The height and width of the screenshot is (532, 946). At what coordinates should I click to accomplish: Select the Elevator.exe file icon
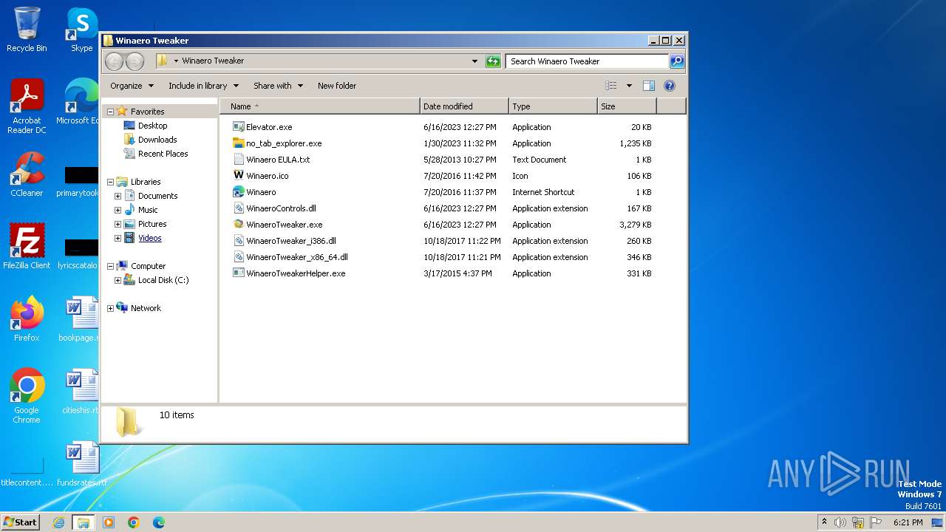click(238, 127)
